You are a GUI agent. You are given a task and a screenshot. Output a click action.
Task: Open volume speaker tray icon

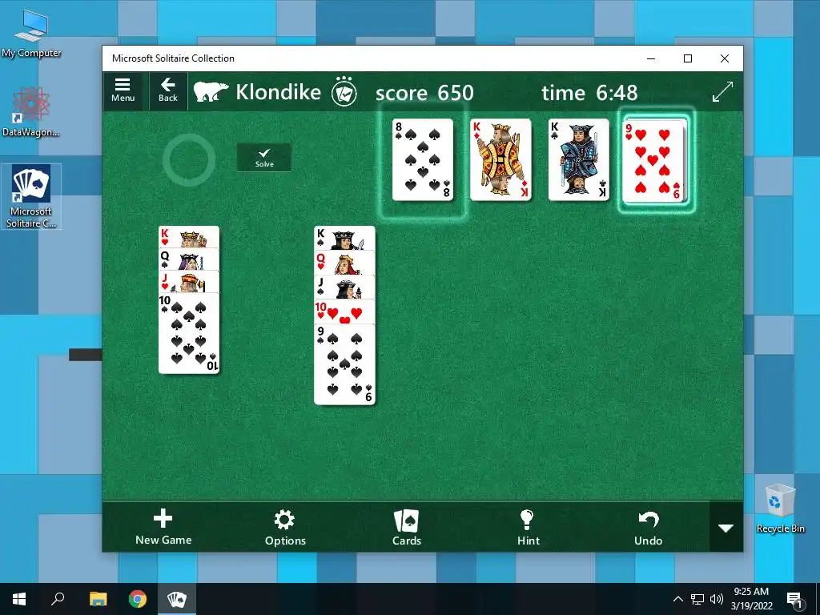[x=717, y=599]
